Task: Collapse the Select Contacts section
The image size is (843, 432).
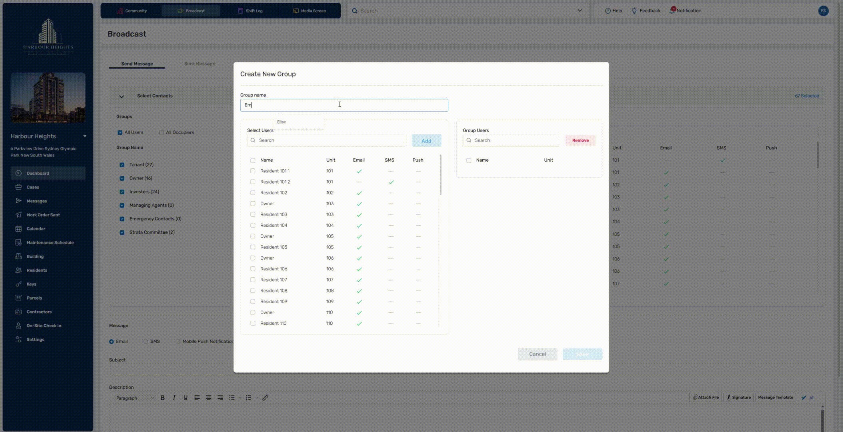Action: pyautogui.click(x=122, y=96)
